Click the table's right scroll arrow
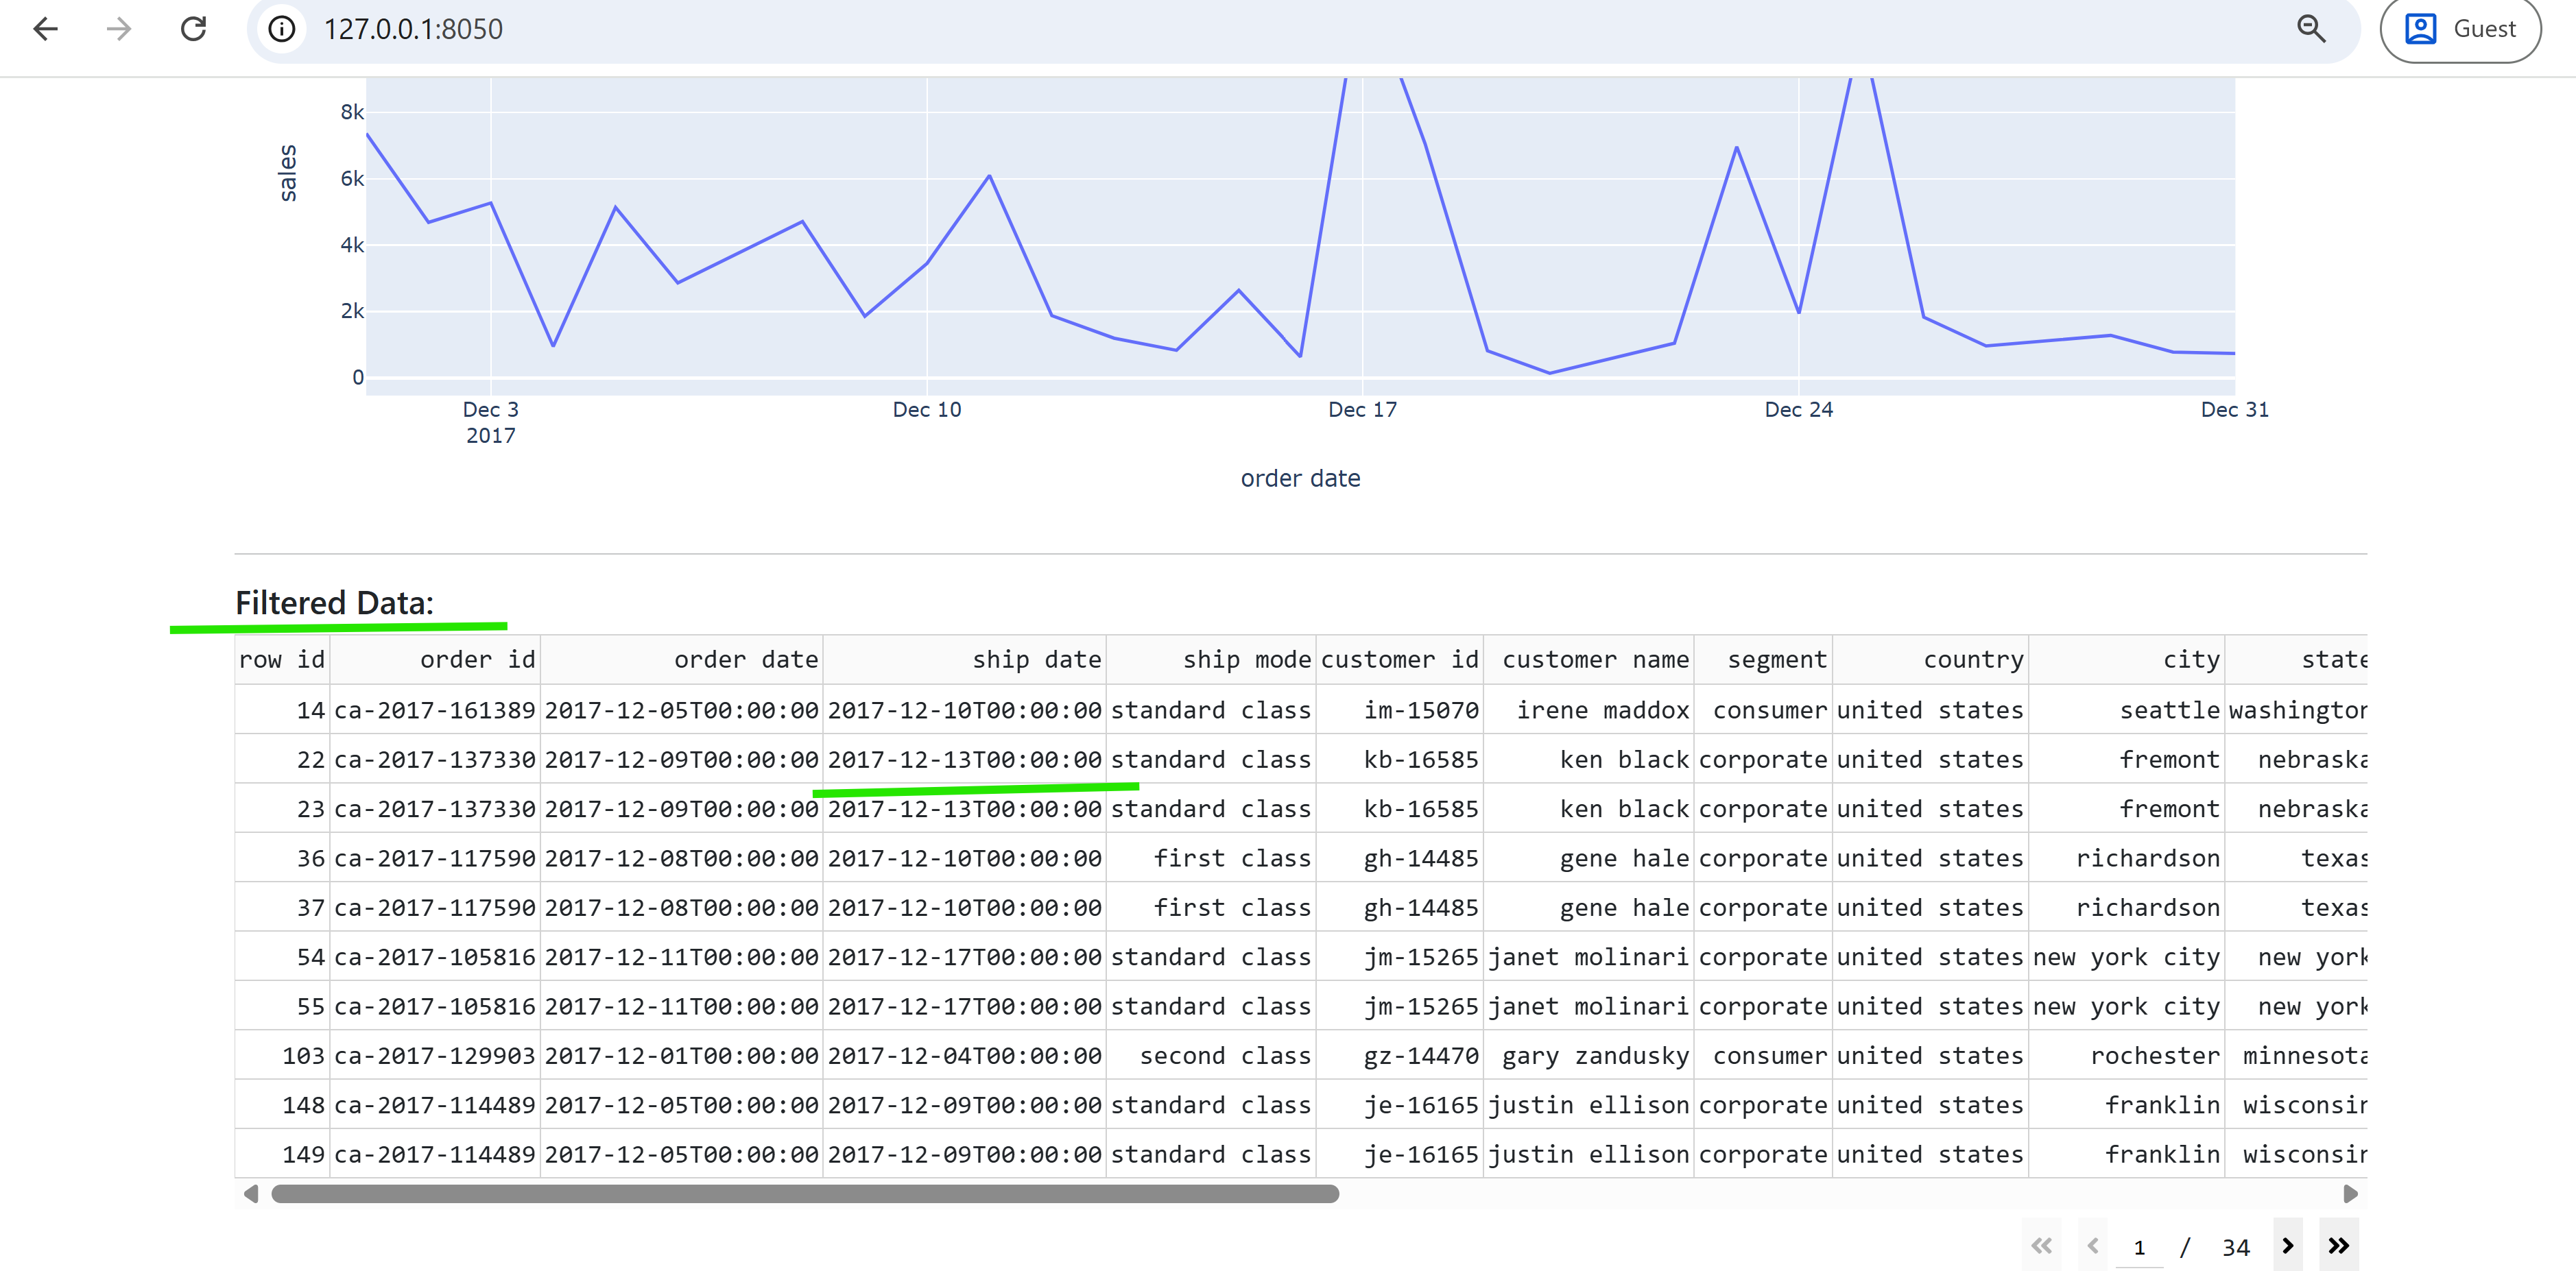The image size is (2576, 1271). [x=2350, y=1194]
